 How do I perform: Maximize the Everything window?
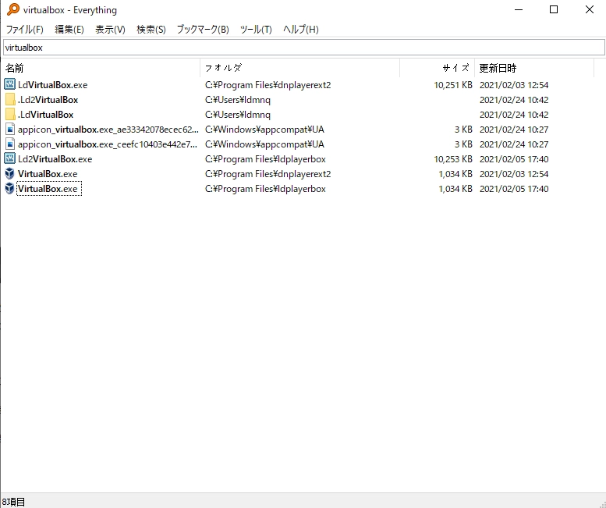pyautogui.click(x=554, y=9)
